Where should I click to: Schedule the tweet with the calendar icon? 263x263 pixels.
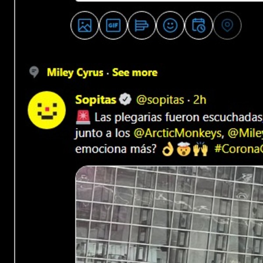click(x=199, y=25)
